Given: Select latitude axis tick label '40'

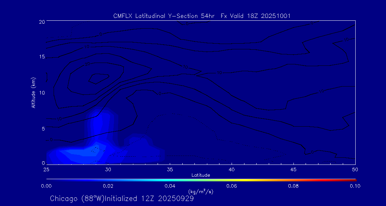Looking at the screenshot, I should coord(232,170).
